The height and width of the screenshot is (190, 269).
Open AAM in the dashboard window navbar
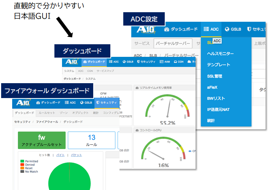(x=165, y=61)
